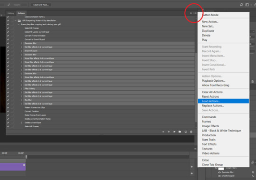This screenshot has width=256, height=180.
Task: Select Reset Actions in the menu
Action: click(x=223, y=96)
